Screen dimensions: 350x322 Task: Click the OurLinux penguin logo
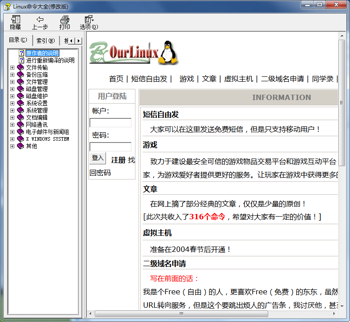click(x=134, y=53)
